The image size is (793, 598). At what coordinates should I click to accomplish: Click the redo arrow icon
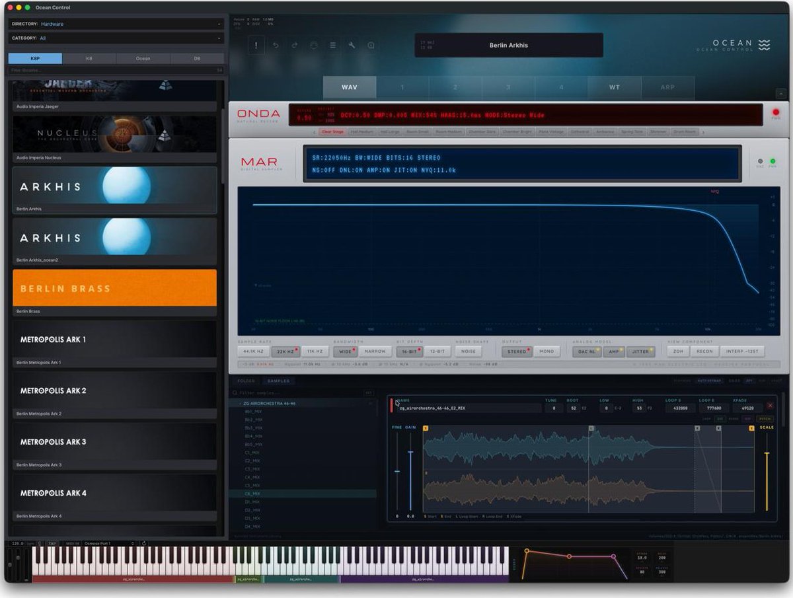[x=295, y=46]
